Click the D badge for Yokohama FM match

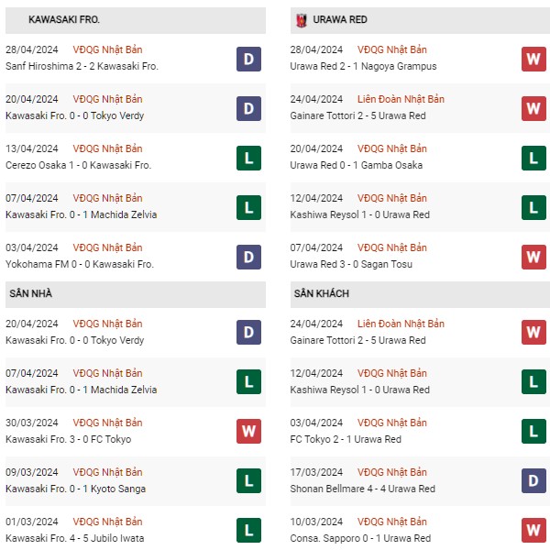coord(248,257)
